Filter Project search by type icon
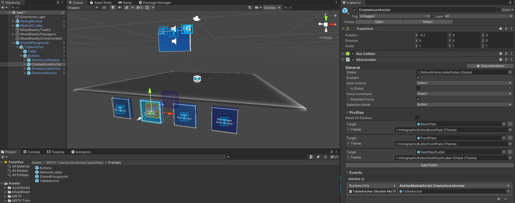515x203 pixels. pos(311,157)
